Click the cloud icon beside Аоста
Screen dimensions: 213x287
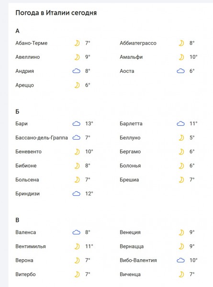(180, 71)
